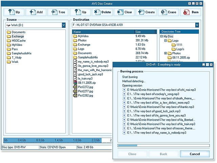Select T_Vitaly folder icon in Source list
217x163 pixels.
(9, 57)
